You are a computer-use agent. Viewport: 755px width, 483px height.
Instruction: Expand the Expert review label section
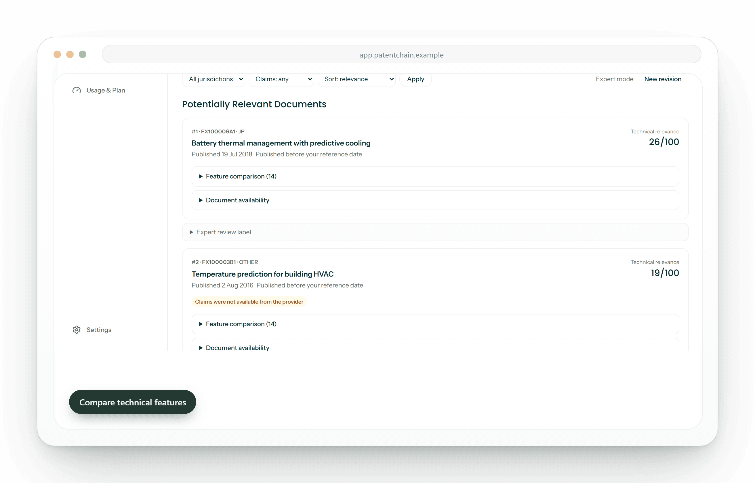[x=435, y=232]
